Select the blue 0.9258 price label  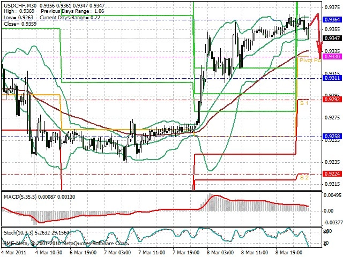[x=332, y=137]
